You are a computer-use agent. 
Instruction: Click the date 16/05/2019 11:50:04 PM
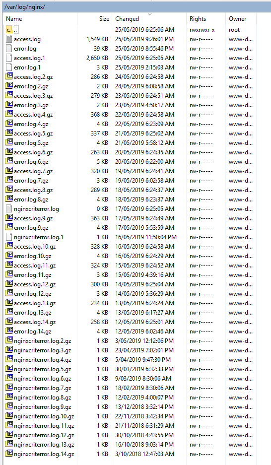click(146, 237)
